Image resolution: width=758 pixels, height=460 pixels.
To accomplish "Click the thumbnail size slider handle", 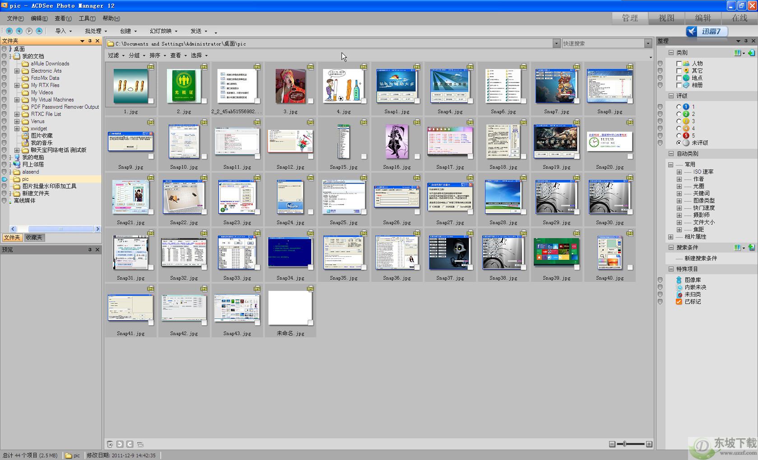I will (x=624, y=444).
